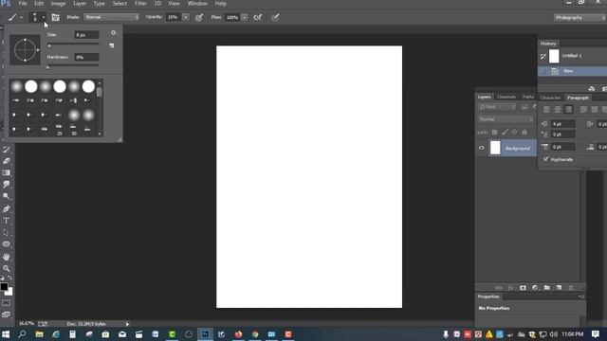
Task: Click the brush Hardness slider
Action: (73, 66)
